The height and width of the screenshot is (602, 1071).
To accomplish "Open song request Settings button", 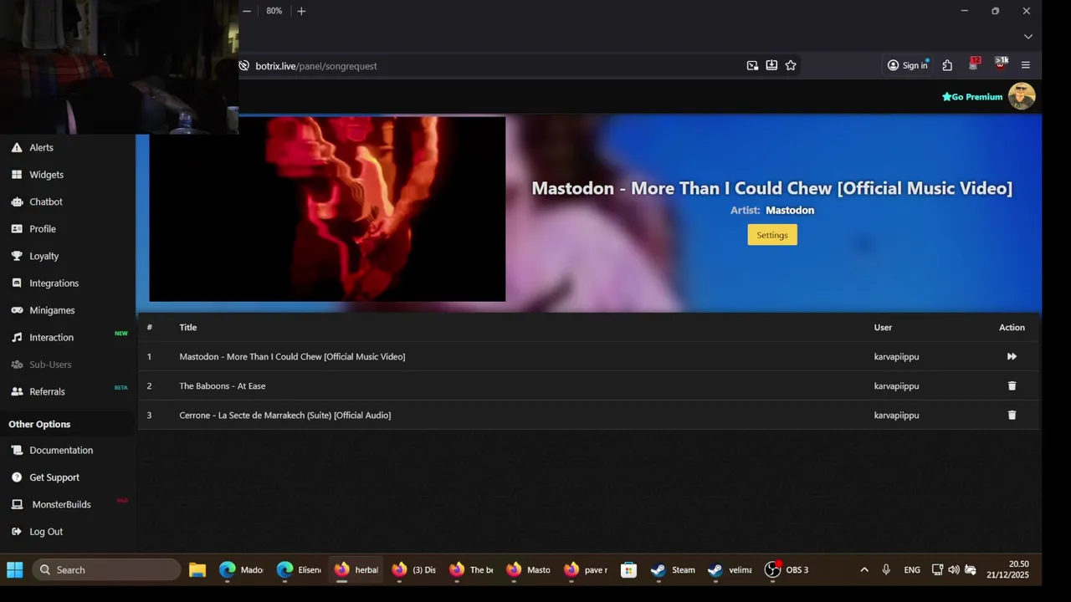I will click(772, 235).
